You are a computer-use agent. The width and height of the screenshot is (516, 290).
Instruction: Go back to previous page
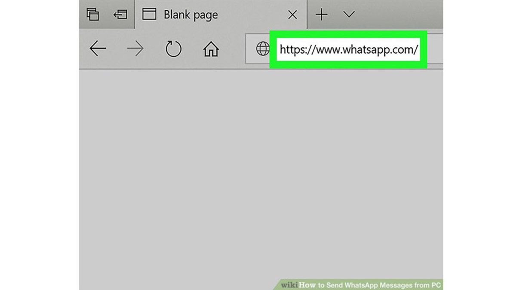pos(98,49)
